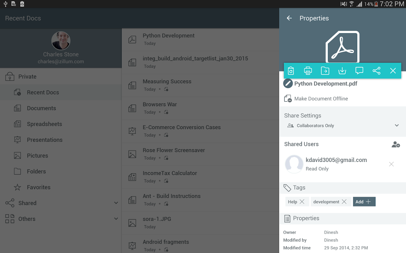Remove the 'development' tag
This screenshot has height=253, width=406.
pos(344,202)
